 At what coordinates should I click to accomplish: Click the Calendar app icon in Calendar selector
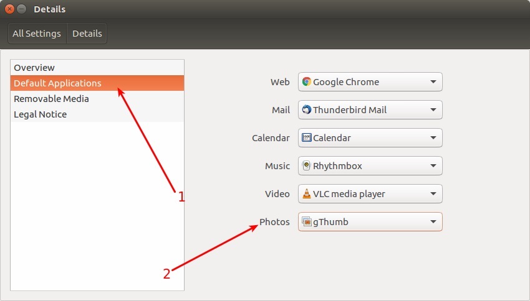point(306,137)
